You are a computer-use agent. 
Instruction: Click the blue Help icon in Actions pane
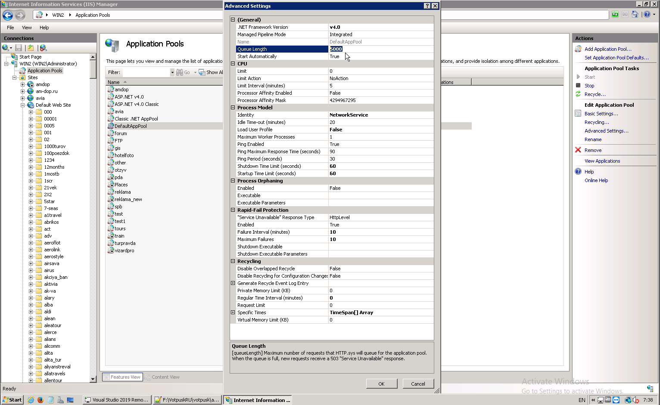click(x=578, y=171)
